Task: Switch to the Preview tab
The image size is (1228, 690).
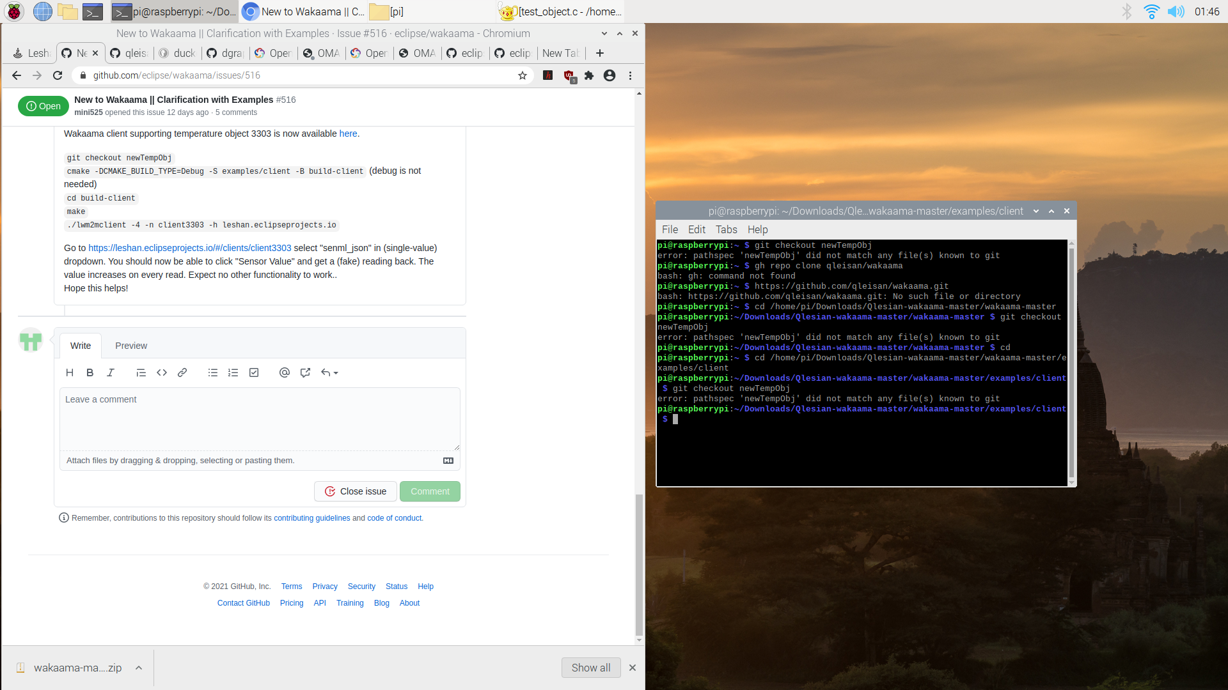Action: 131,346
